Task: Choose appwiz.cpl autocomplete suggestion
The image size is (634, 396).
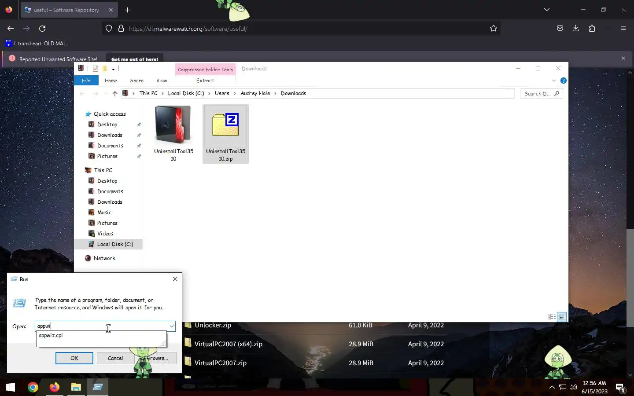Action: (x=101, y=335)
